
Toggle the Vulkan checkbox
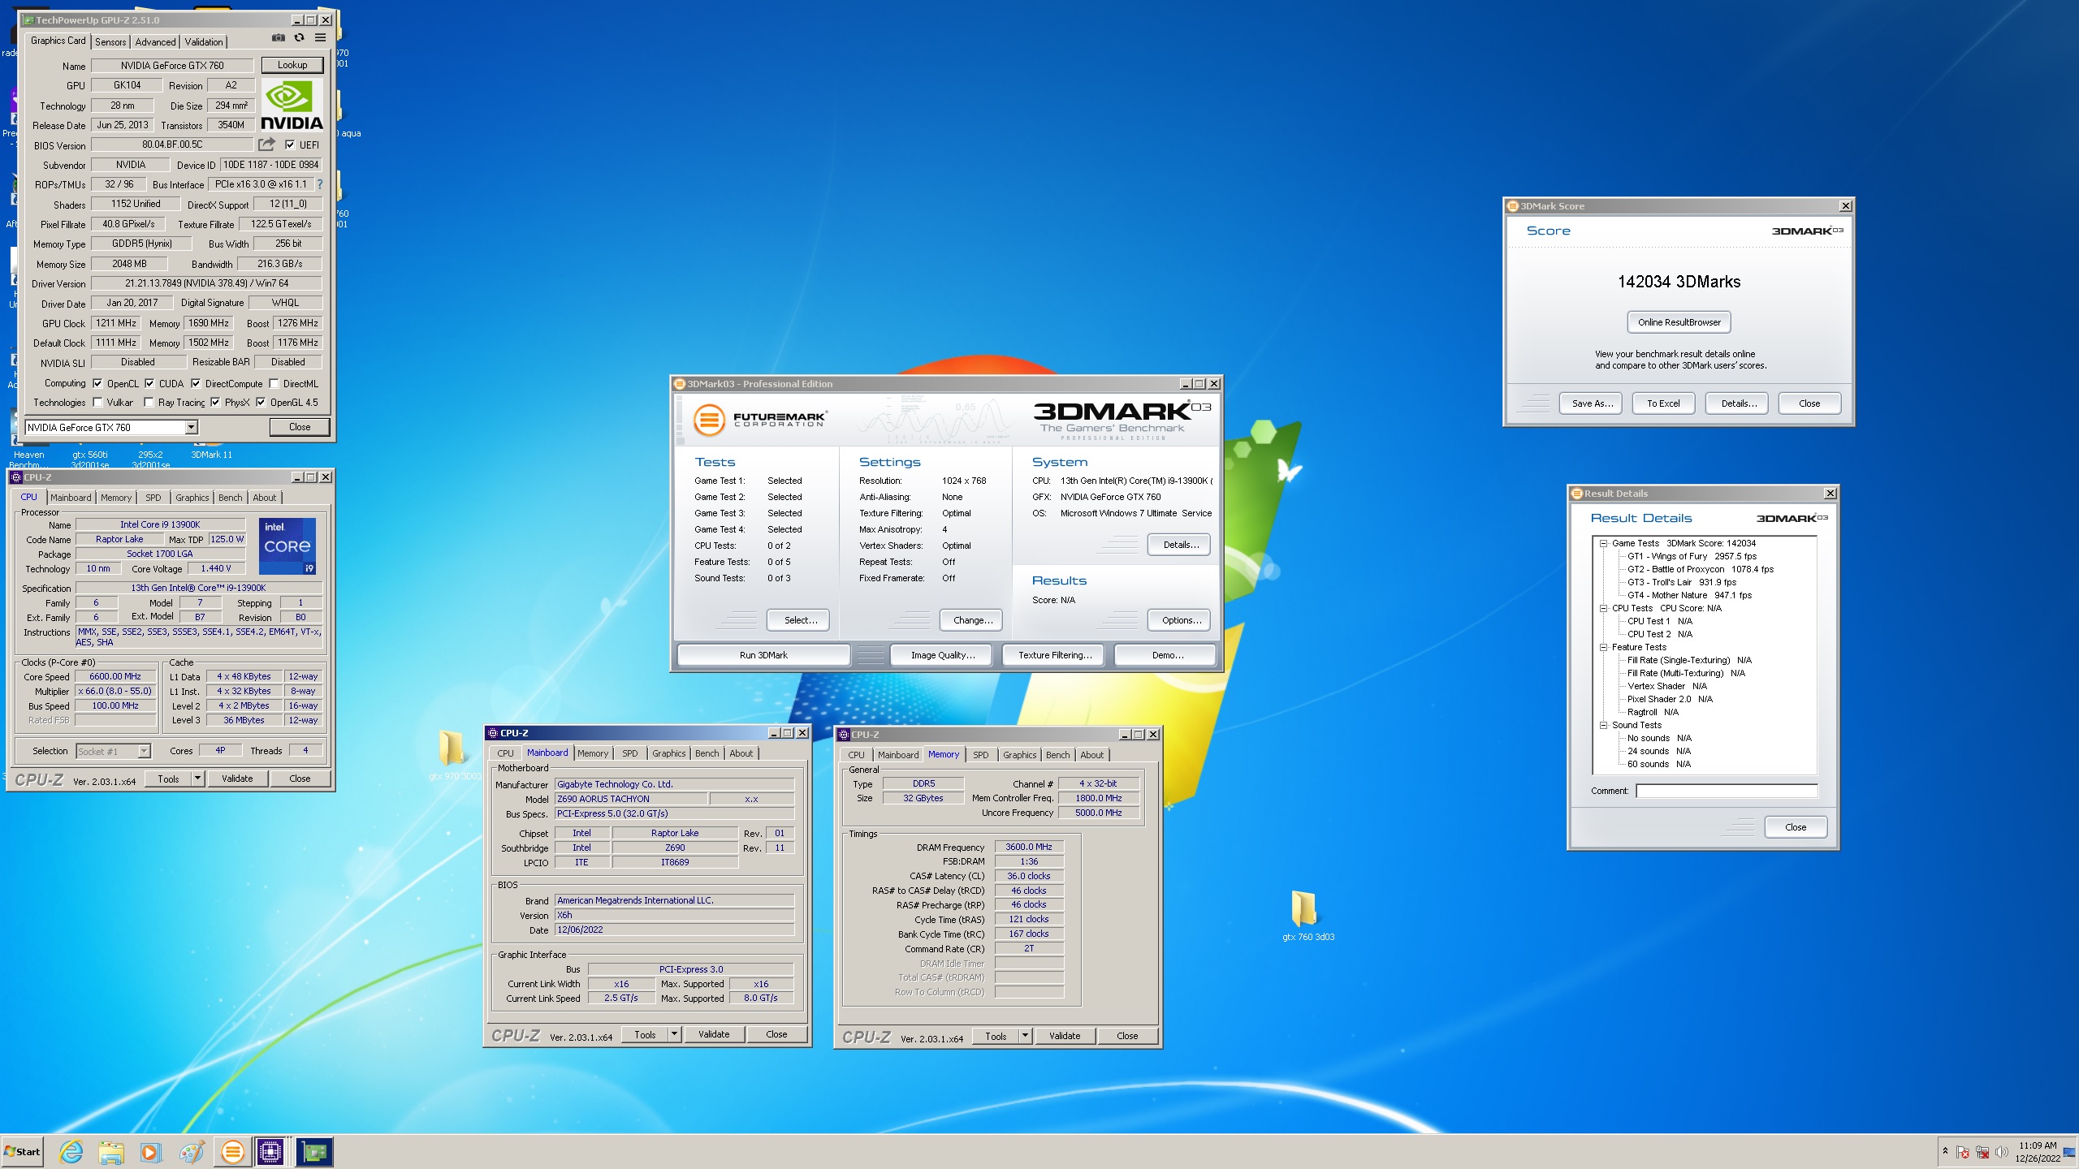(97, 403)
